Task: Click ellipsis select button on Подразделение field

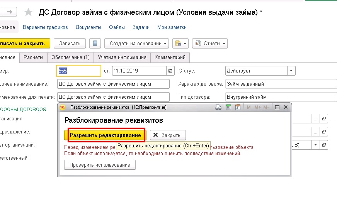Action: pos(315,132)
